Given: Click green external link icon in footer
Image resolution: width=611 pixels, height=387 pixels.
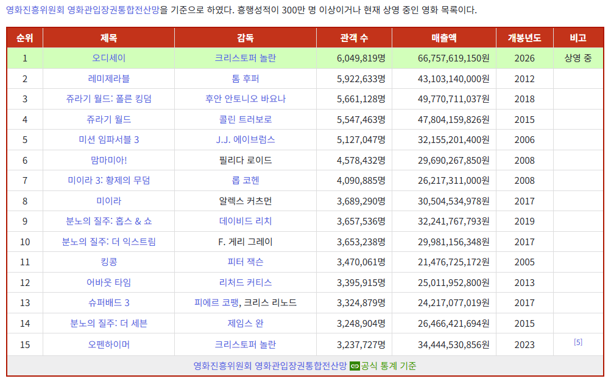Looking at the screenshot, I should coord(355,366).
